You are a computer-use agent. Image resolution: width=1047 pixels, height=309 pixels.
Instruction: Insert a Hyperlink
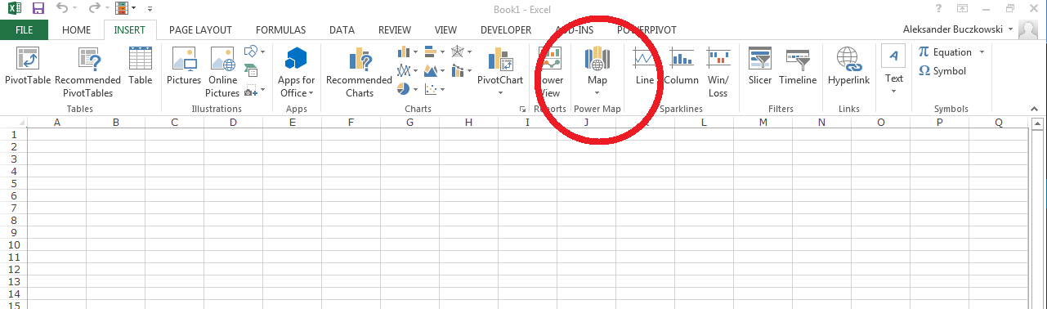(x=848, y=66)
